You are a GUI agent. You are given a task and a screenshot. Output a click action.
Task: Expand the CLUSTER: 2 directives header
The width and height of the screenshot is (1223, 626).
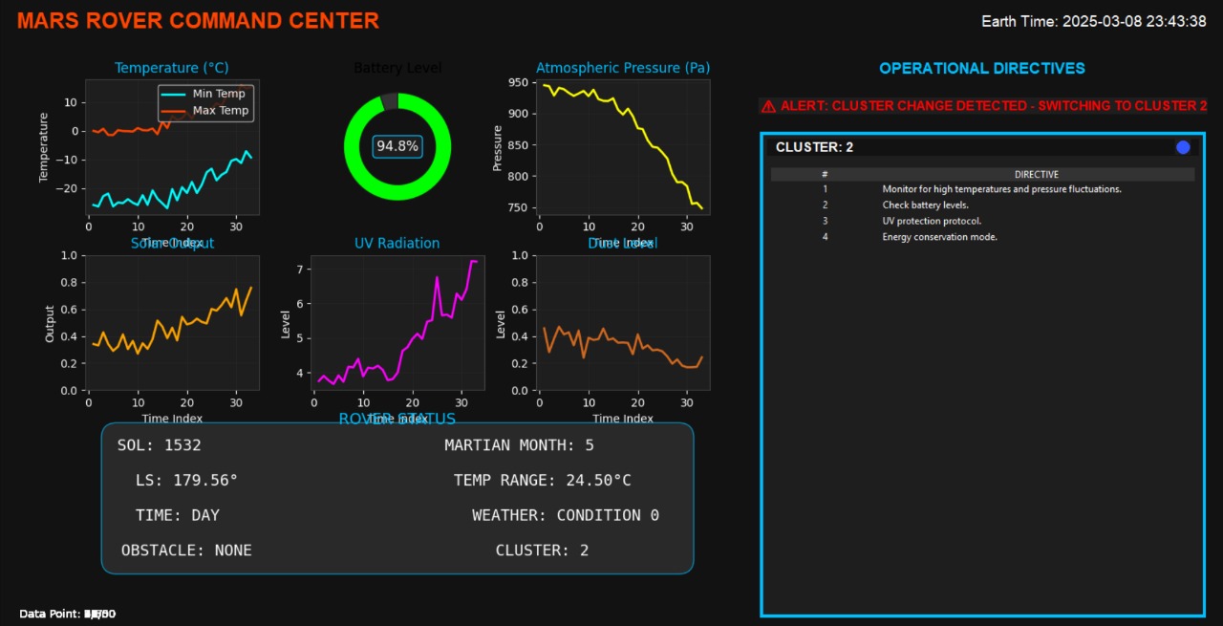click(815, 146)
